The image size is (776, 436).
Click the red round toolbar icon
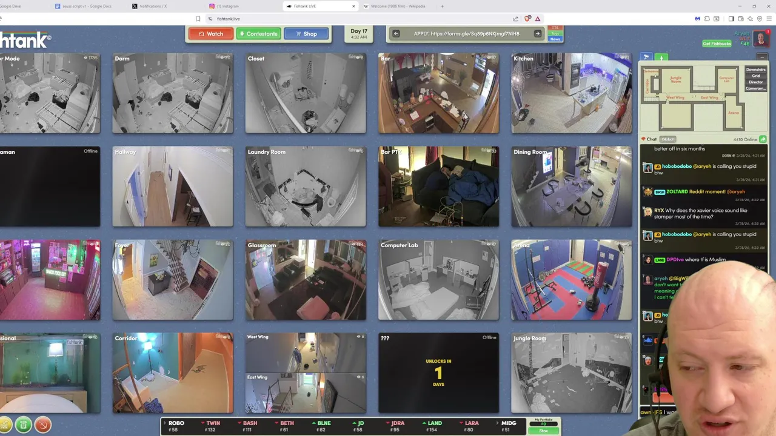[42, 424]
